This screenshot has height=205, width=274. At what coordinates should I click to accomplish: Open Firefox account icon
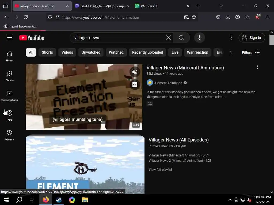click(x=238, y=17)
